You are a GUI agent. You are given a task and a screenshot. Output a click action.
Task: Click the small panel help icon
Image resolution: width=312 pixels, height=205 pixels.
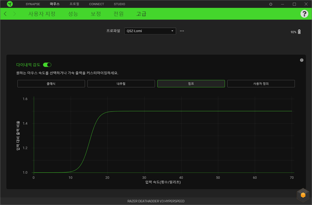(x=302, y=60)
